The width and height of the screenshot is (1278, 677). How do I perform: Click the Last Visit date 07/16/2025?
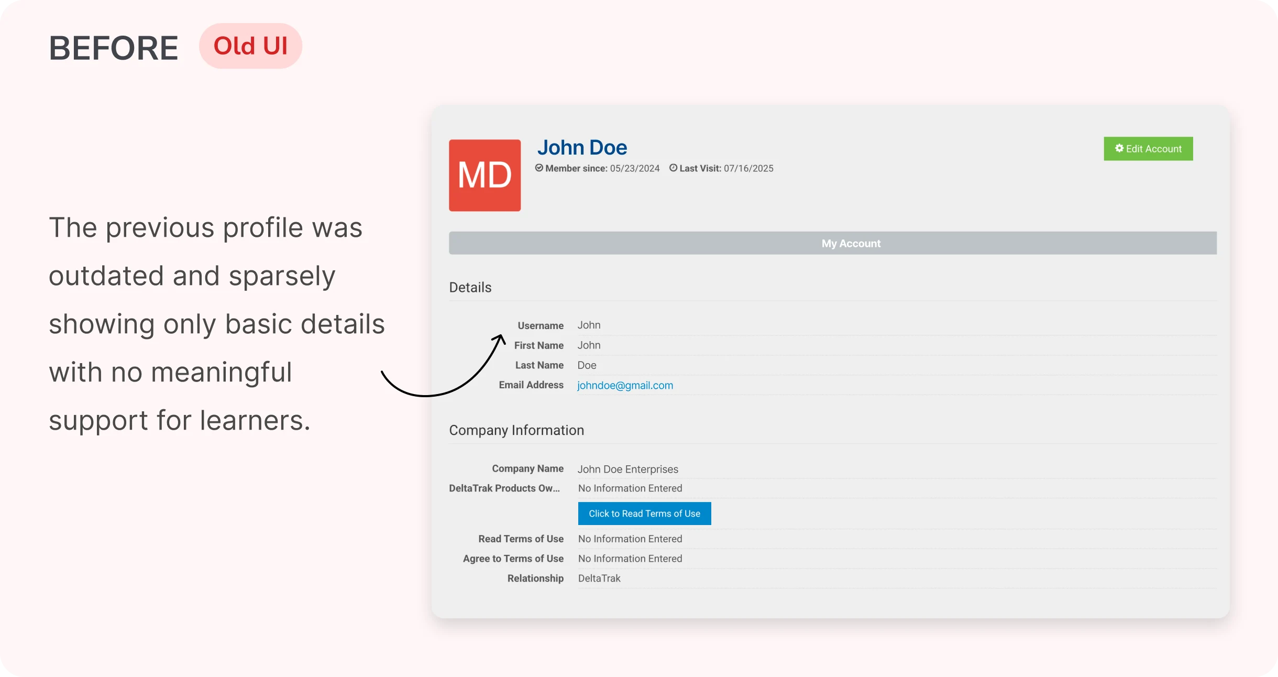click(x=748, y=169)
